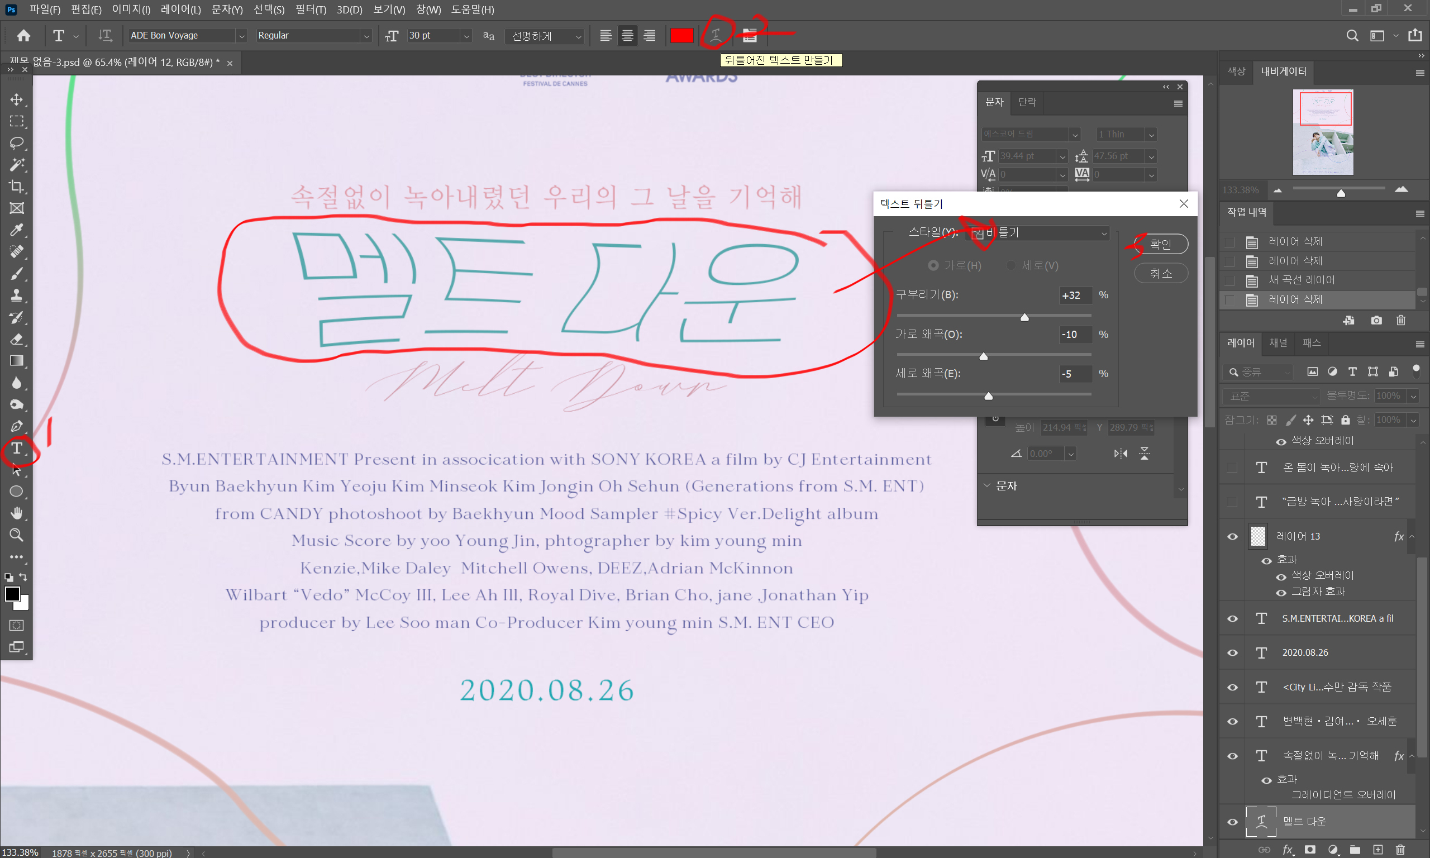Align text left

point(606,36)
